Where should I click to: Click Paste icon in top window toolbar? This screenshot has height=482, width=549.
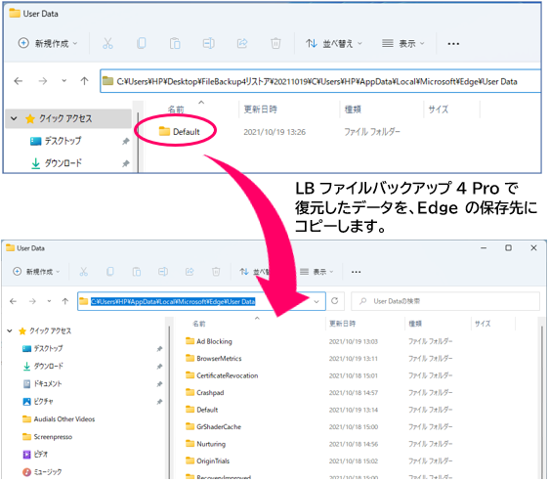(175, 43)
